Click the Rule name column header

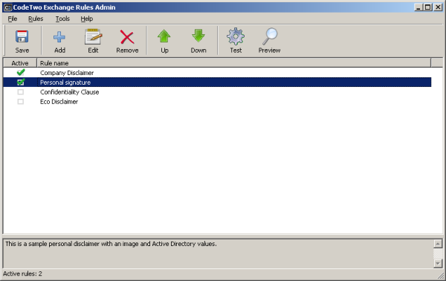click(x=234, y=63)
